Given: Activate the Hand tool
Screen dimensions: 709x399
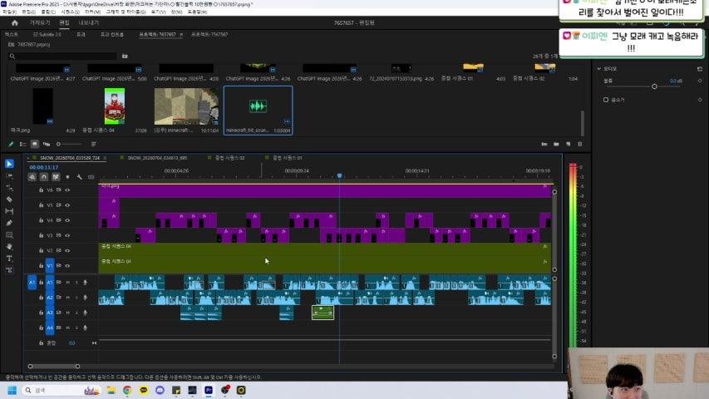Looking at the screenshot, I should point(9,247).
